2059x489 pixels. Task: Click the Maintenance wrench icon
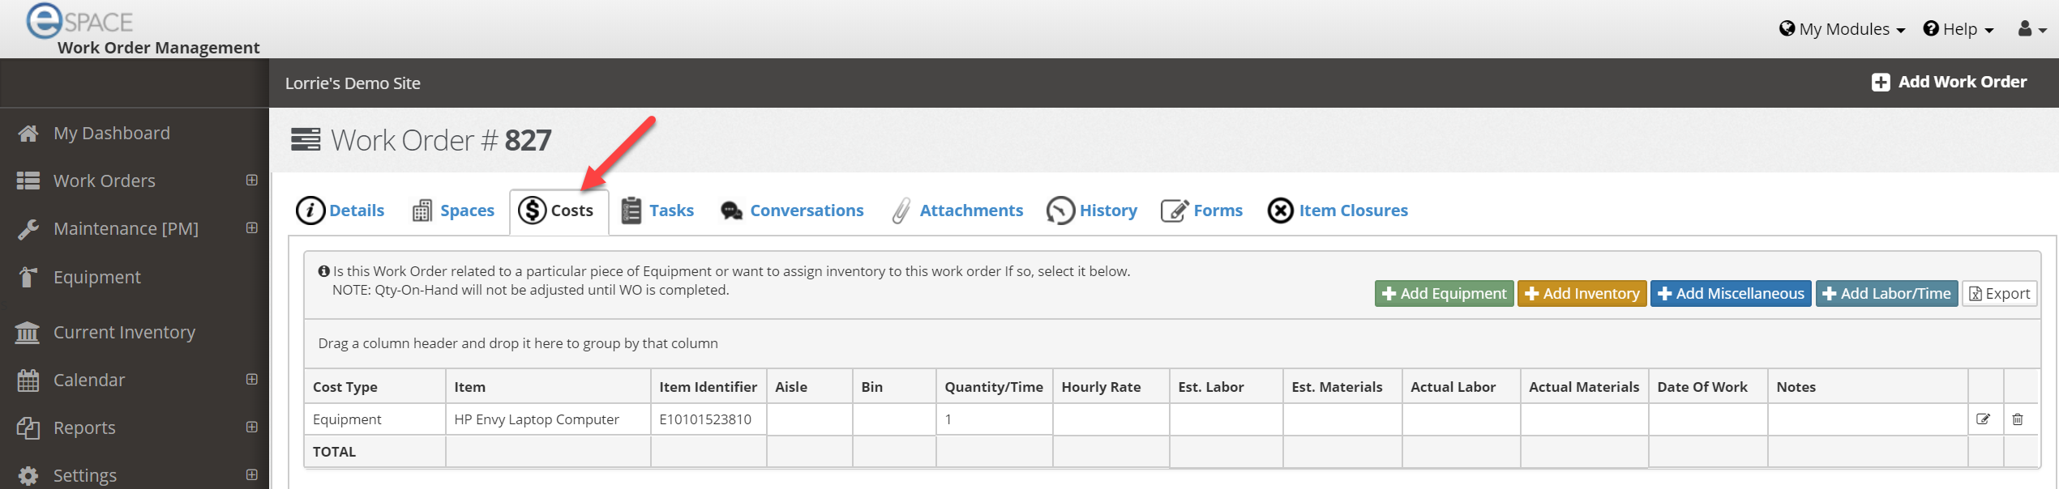(x=28, y=229)
